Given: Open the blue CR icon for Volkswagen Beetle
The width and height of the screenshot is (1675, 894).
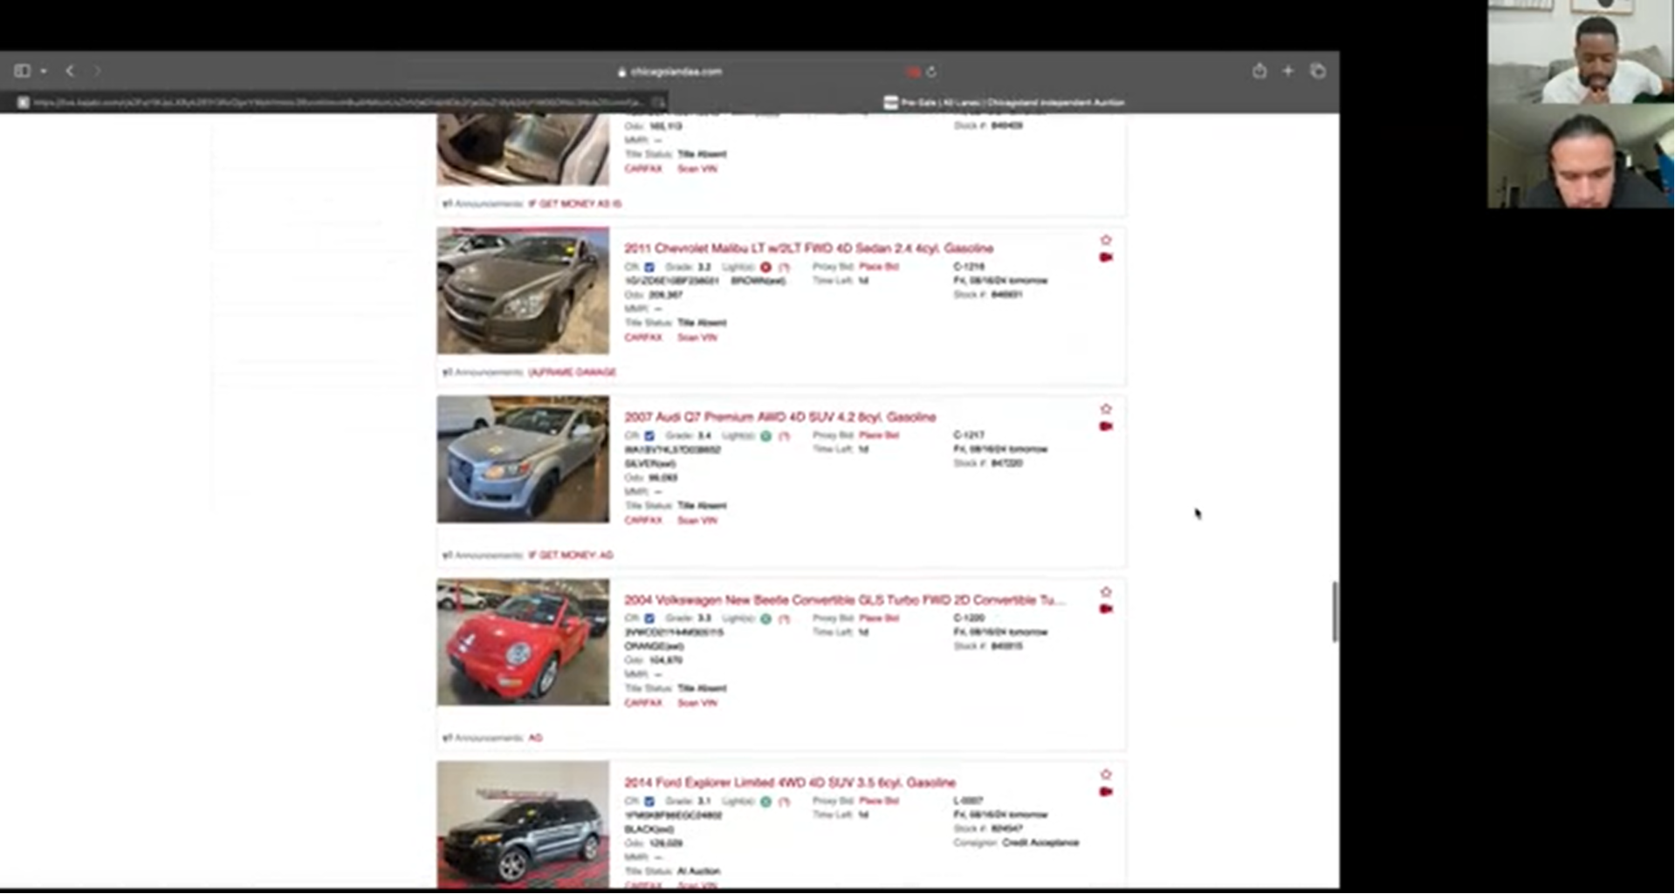Looking at the screenshot, I should coord(649,618).
